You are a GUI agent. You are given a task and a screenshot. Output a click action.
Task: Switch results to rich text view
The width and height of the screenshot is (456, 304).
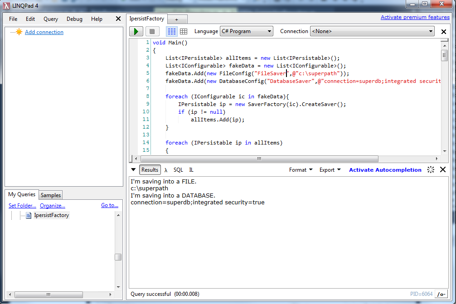point(172,31)
